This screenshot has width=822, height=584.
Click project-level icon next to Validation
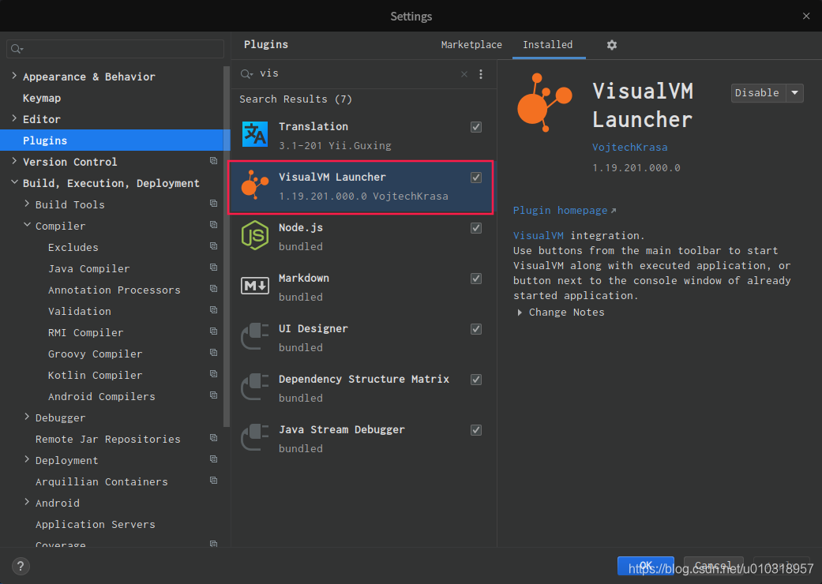(213, 310)
